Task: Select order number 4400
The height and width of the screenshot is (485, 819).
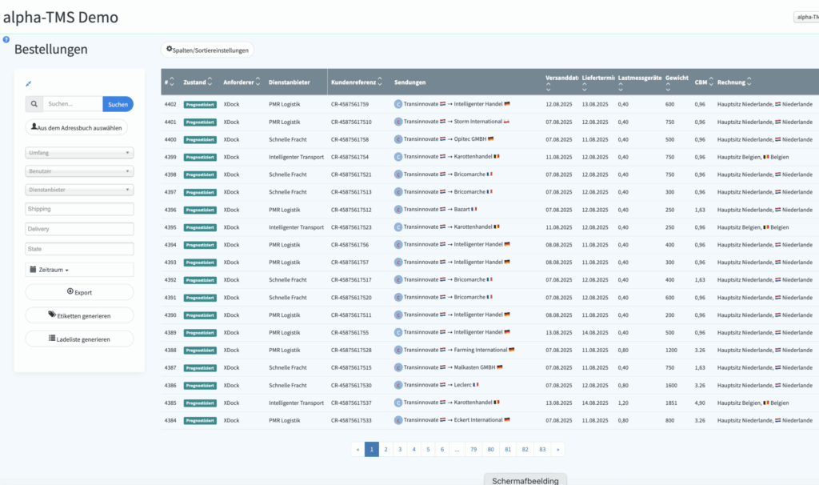Action: (x=170, y=139)
